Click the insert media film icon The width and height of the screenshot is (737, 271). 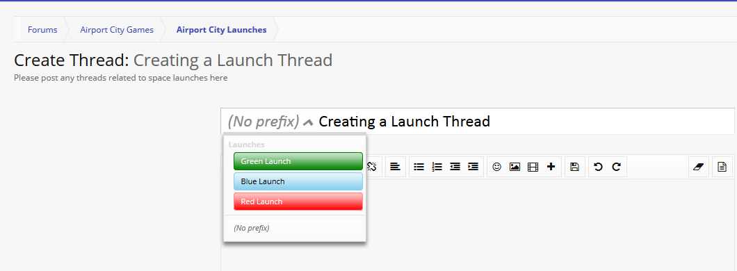pyautogui.click(x=533, y=167)
